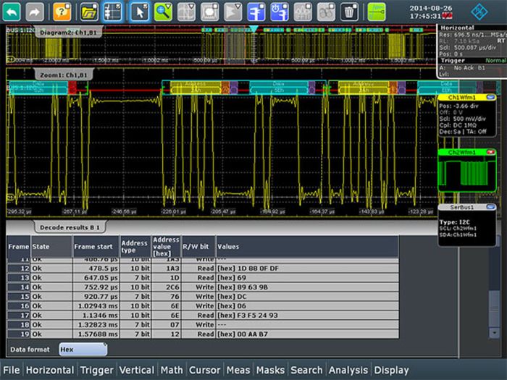Minimize the Ch1Wfm1 signal icon
This screenshot has height=380, width=507.
click(490, 97)
